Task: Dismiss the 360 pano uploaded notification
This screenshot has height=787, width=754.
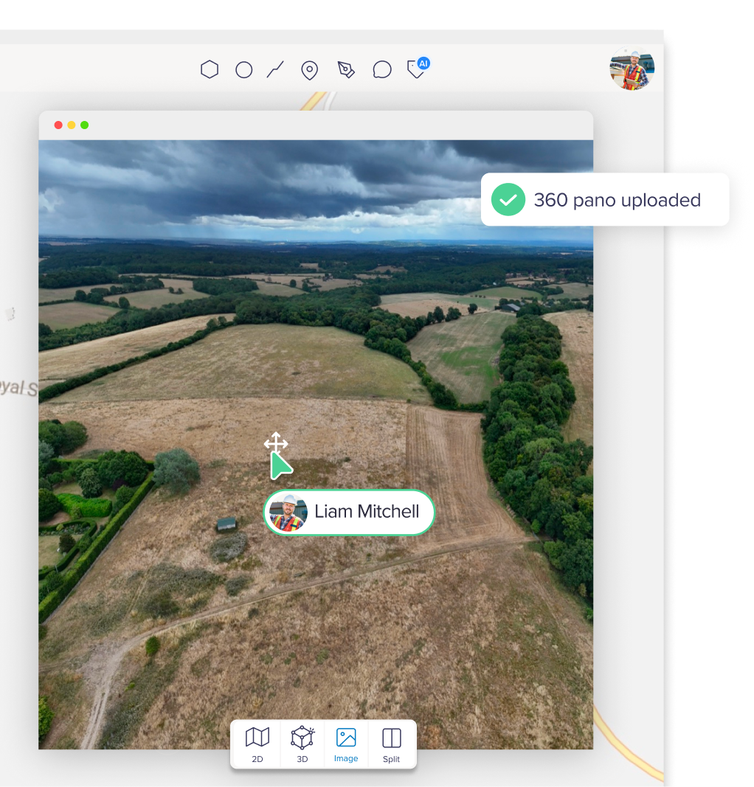Action: (605, 200)
